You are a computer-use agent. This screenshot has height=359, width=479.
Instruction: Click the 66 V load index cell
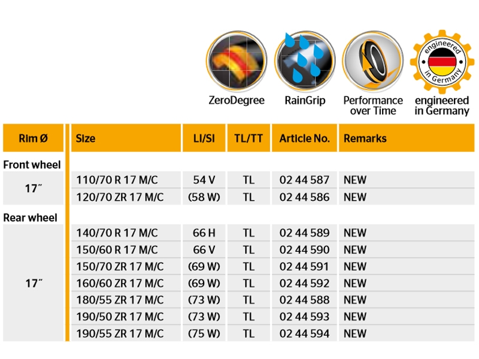click(204, 250)
